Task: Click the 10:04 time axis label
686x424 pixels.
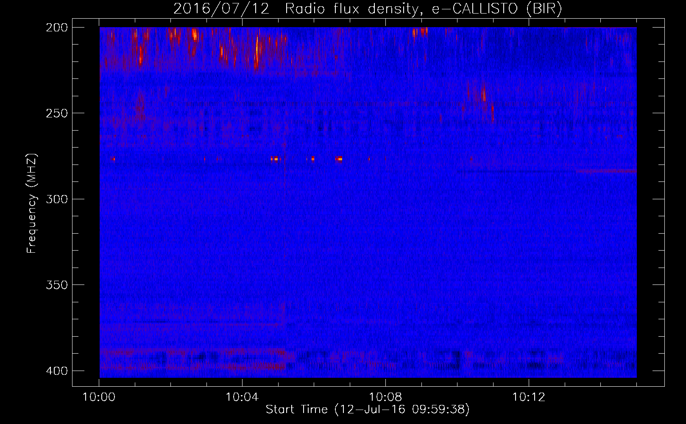Action: point(242,397)
